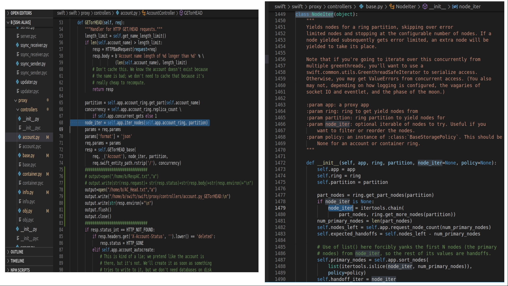Viewport: 508px width, 286px height.
Task: Click the GETorHEAD method icon in breadcrumb
Action: click(x=181, y=13)
